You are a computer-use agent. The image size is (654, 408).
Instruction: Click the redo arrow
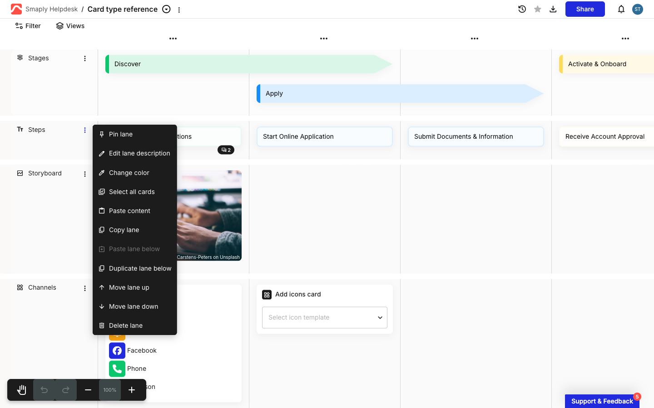66,390
